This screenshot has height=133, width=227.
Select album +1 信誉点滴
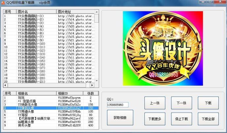(x=51, y=101)
